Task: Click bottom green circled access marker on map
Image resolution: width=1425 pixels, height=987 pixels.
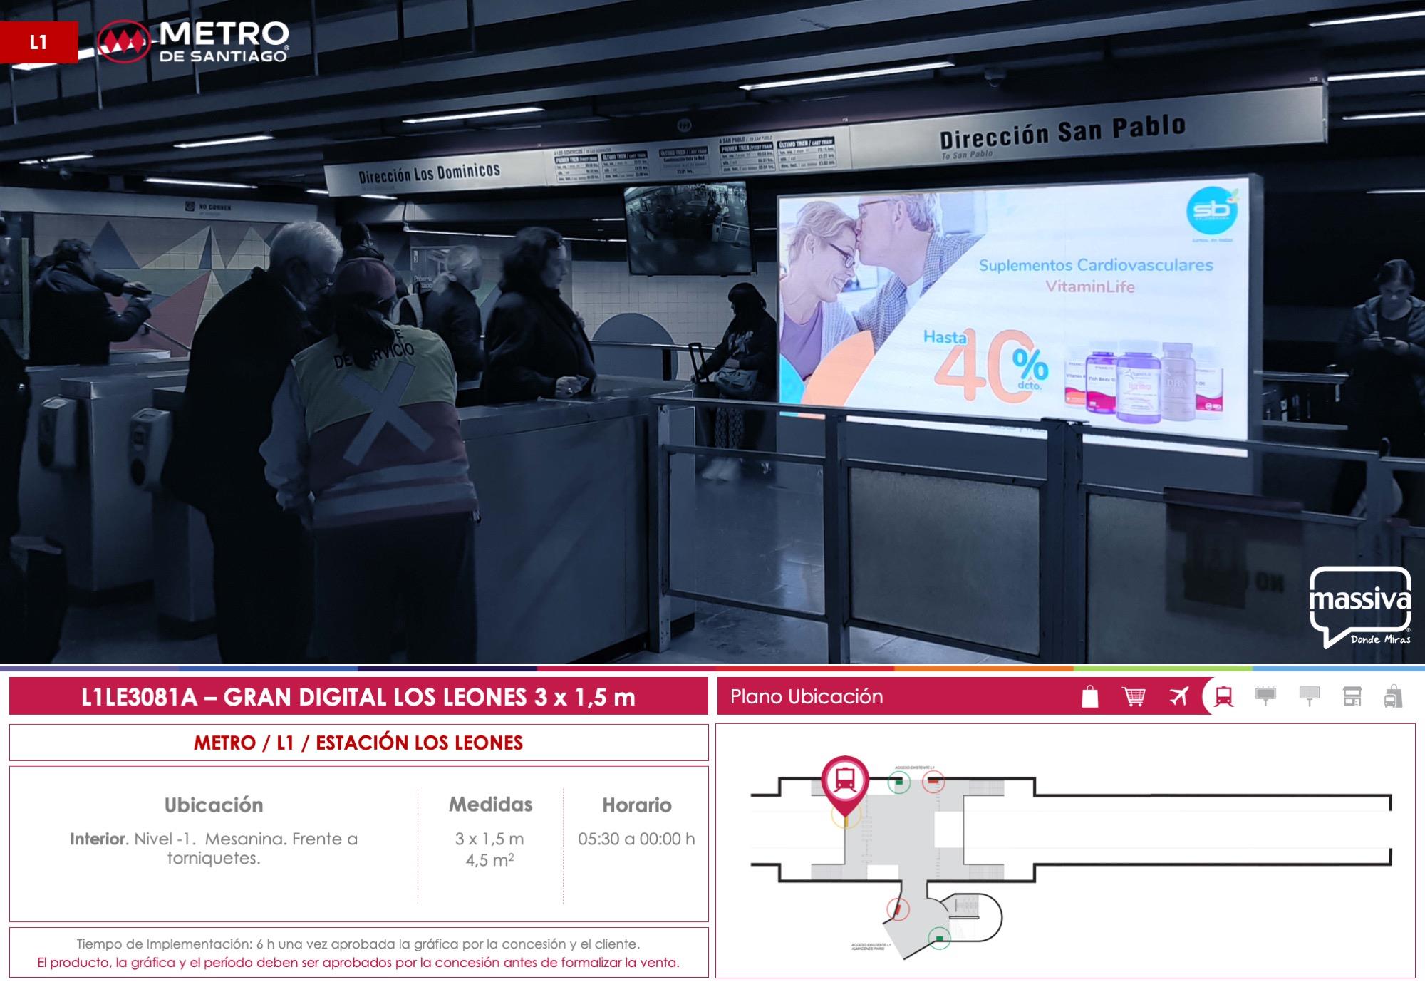Action: 939,938
